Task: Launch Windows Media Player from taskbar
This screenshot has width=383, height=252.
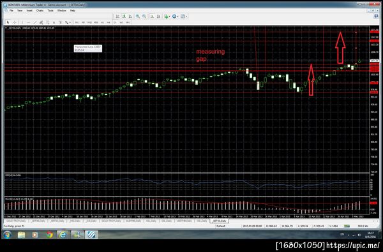Action: (x=35, y=235)
